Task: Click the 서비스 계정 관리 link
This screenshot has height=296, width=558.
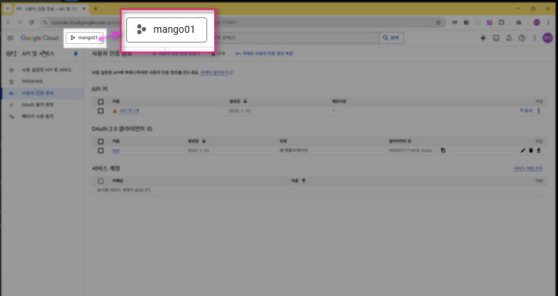Action: pos(527,169)
